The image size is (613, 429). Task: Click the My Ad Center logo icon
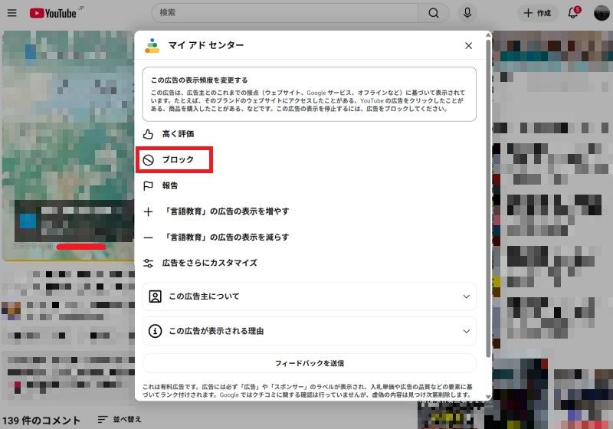[x=152, y=45]
